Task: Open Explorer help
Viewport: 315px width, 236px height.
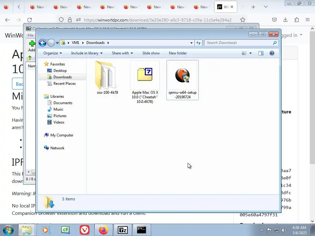Action: 272,53
